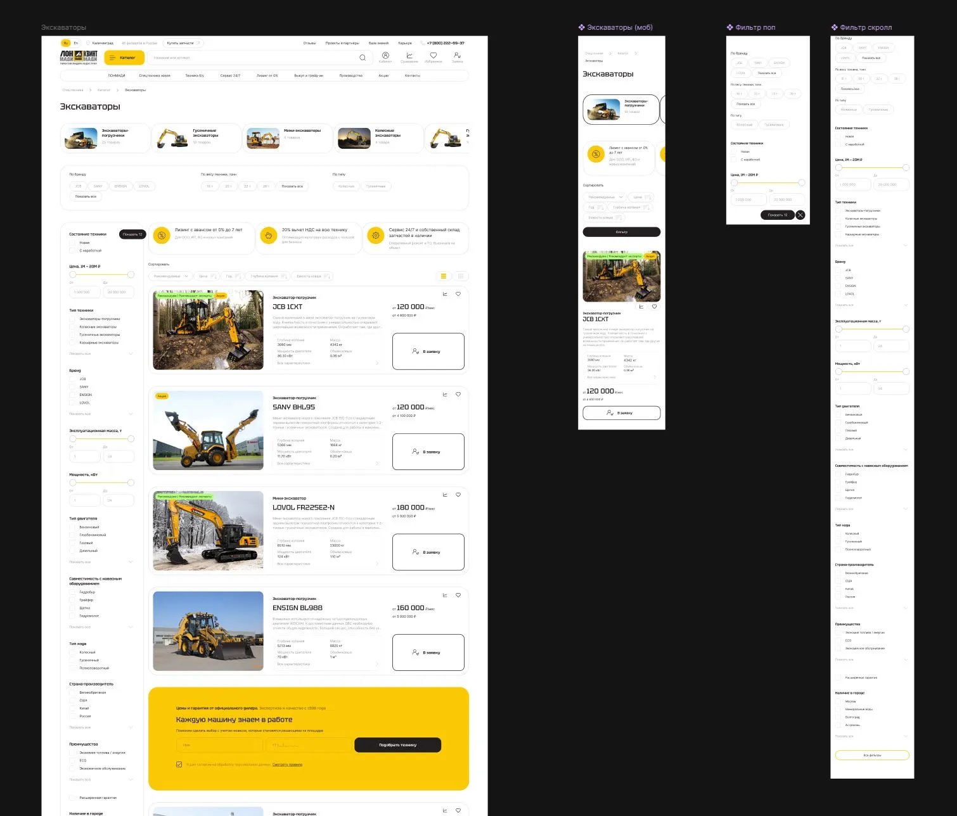
Task: Select the Экскаваторы (моб) frame title icon
Action: [582, 27]
